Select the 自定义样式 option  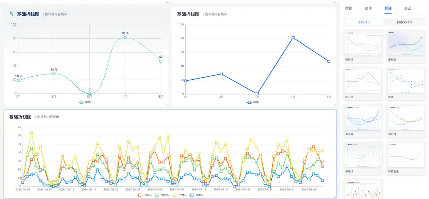click(404, 22)
